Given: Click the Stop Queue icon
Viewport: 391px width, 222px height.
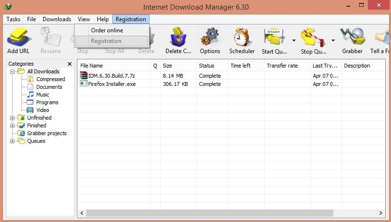Looking at the screenshot, I should tap(313, 37).
